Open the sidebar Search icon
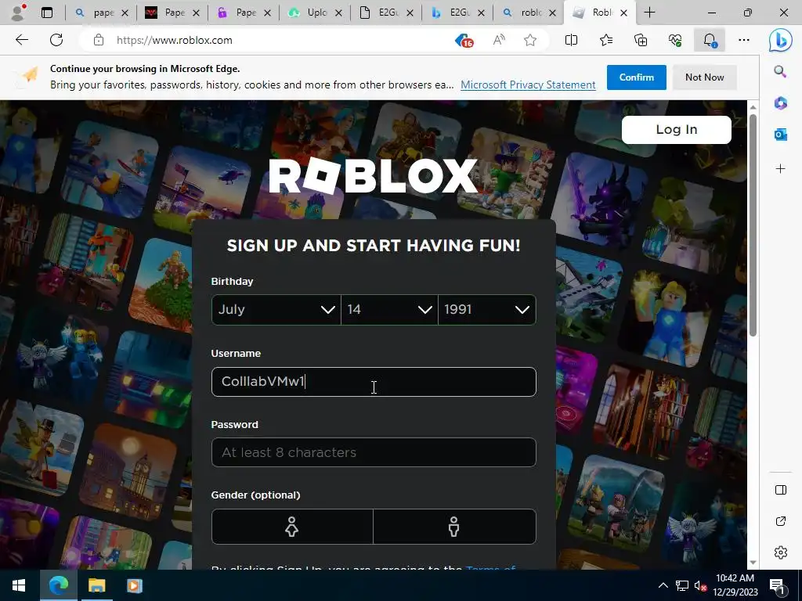This screenshot has width=802, height=601. (780, 71)
